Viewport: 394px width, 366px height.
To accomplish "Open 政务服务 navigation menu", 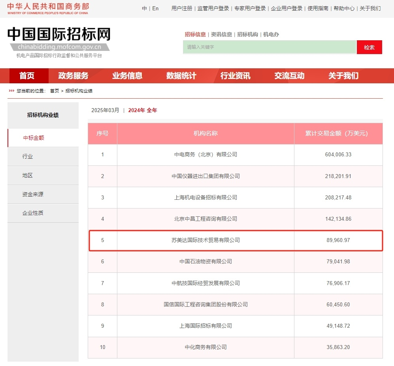I will pos(73,75).
